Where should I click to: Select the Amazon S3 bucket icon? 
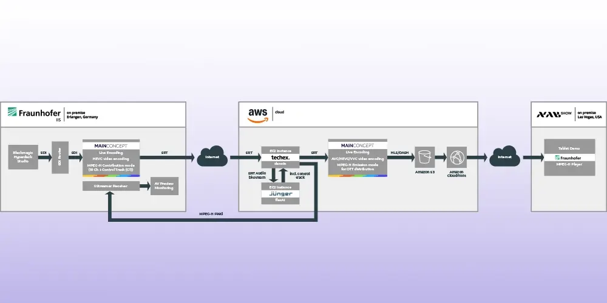[x=425, y=157]
